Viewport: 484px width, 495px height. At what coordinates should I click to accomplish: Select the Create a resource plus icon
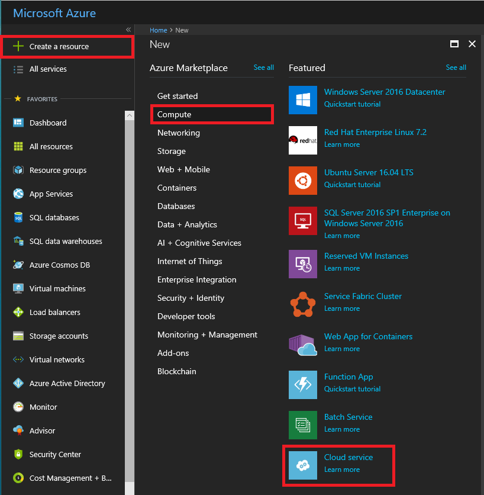coord(20,46)
